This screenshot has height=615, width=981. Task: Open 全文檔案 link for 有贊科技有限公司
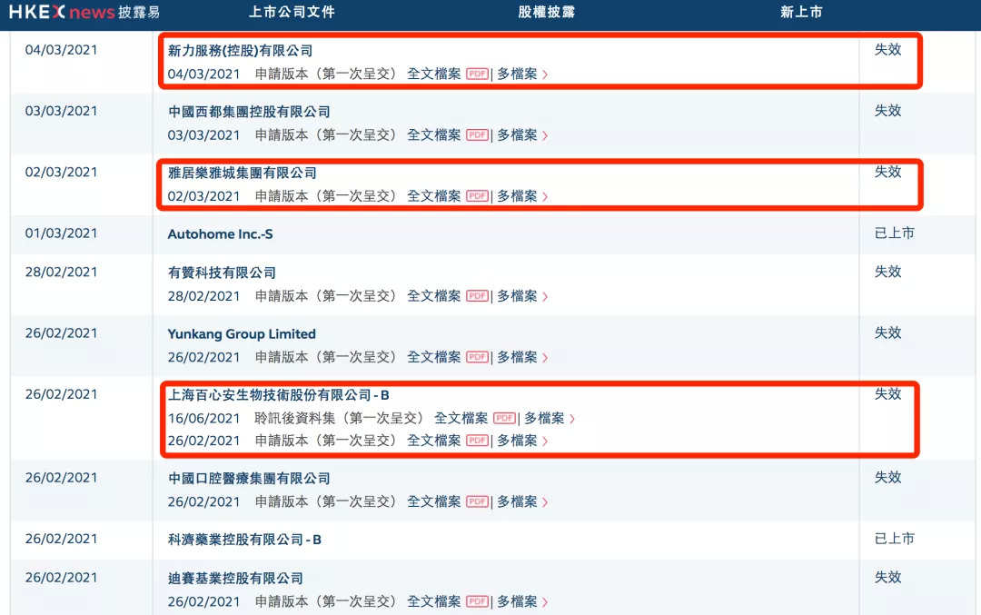pyautogui.click(x=434, y=296)
